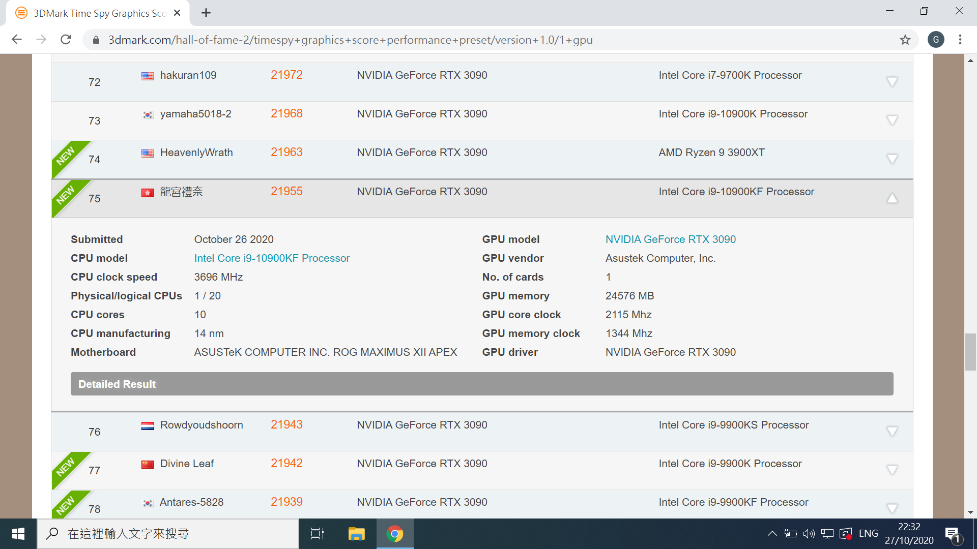The width and height of the screenshot is (977, 549).
Task: Select username HeavenlyWrath
Action: pyautogui.click(x=196, y=152)
